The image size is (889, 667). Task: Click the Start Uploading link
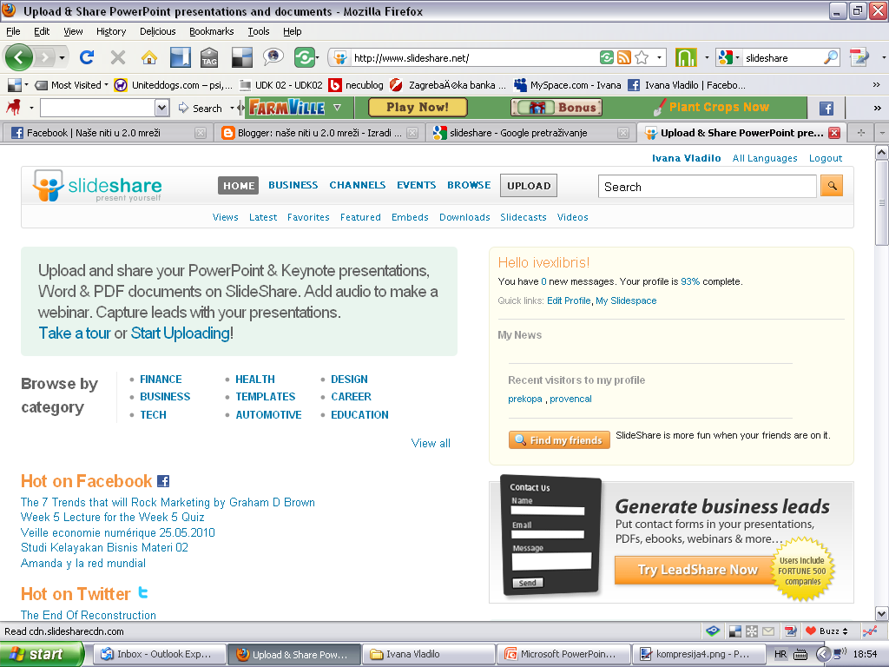point(181,333)
